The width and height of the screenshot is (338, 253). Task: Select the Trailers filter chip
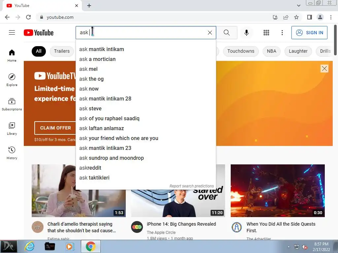[x=62, y=51]
